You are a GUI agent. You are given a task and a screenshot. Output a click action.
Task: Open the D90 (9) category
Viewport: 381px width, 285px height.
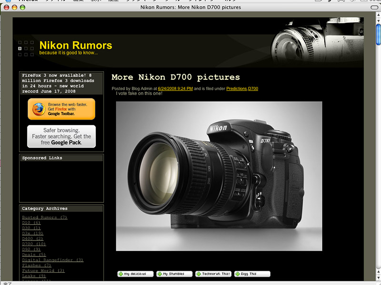pyautogui.click(x=31, y=249)
